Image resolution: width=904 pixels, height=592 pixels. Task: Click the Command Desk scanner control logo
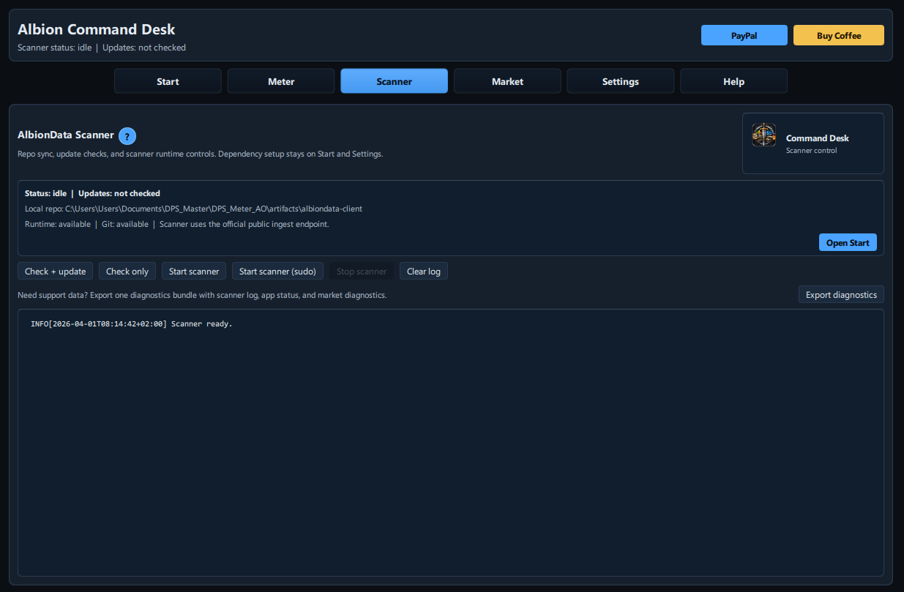(763, 135)
